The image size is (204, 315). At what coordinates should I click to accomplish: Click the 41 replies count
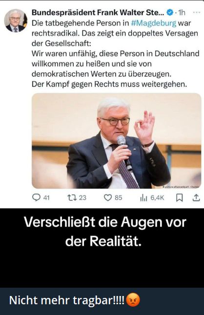(46, 198)
